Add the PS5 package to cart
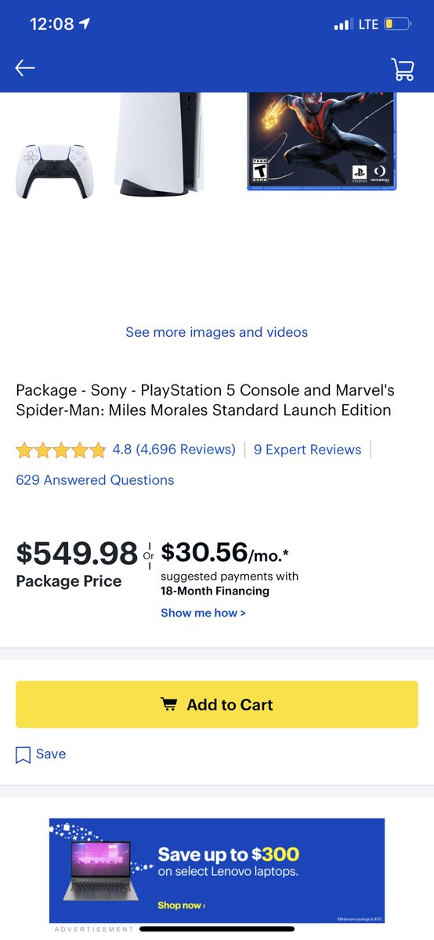The height and width of the screenshot is (940, 434). click(217, 704)
